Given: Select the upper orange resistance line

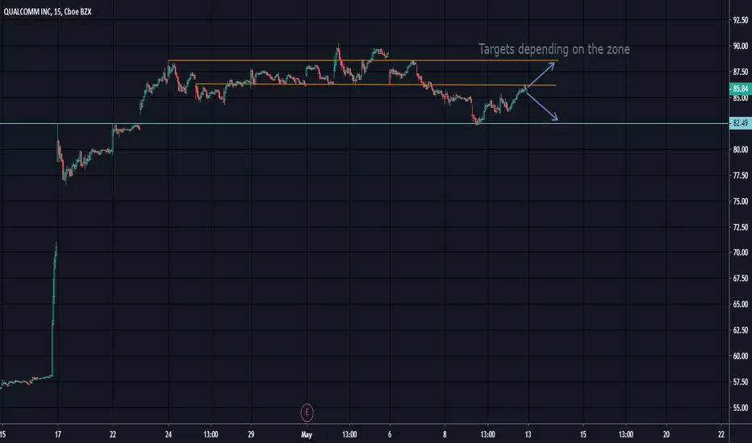Looking at the screenshot, I should [x=363, y=61].
